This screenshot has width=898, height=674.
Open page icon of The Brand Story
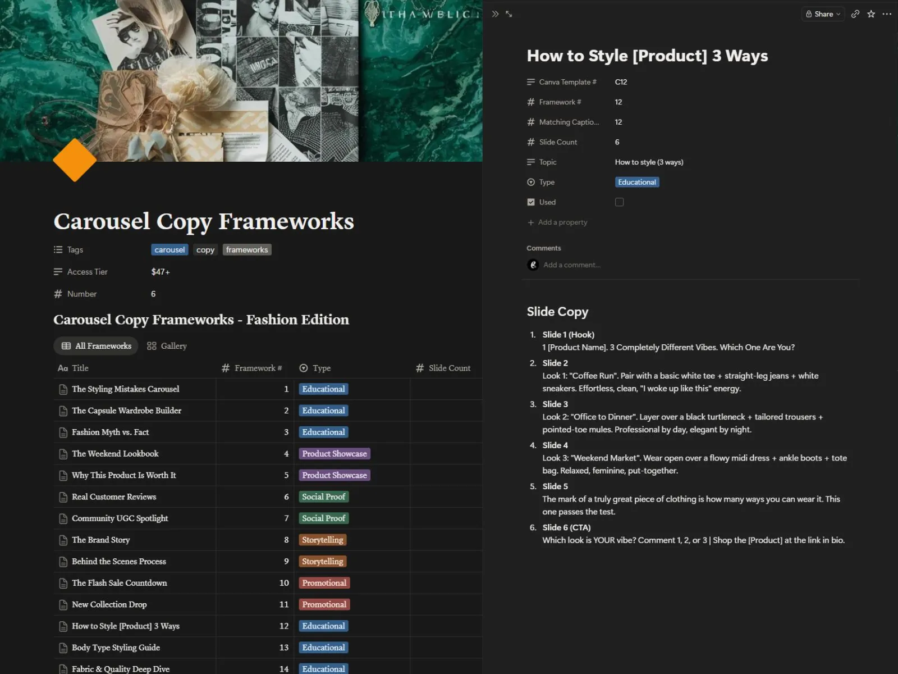point(63,540)
